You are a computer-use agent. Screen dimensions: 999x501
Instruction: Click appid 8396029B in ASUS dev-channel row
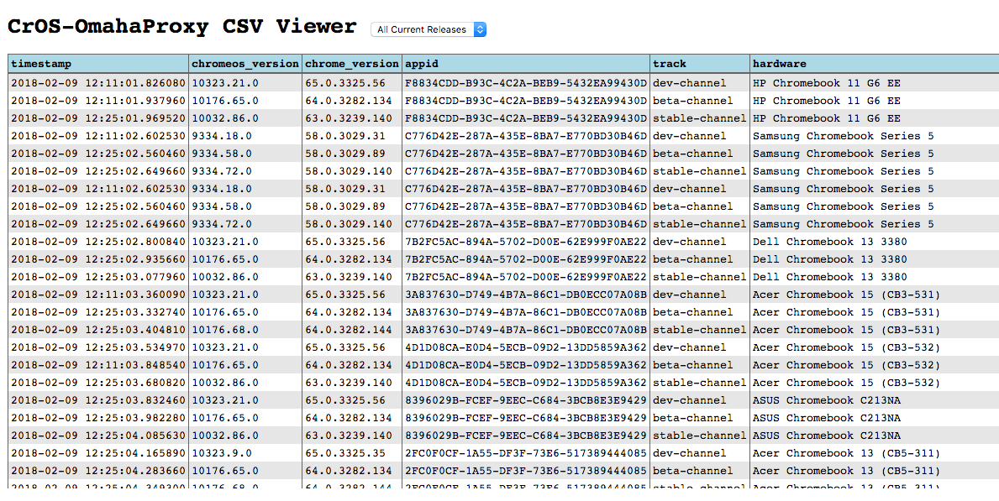(526, 400)
